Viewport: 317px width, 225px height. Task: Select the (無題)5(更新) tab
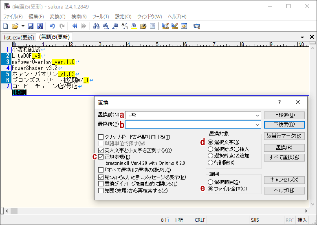pos(54,37)
